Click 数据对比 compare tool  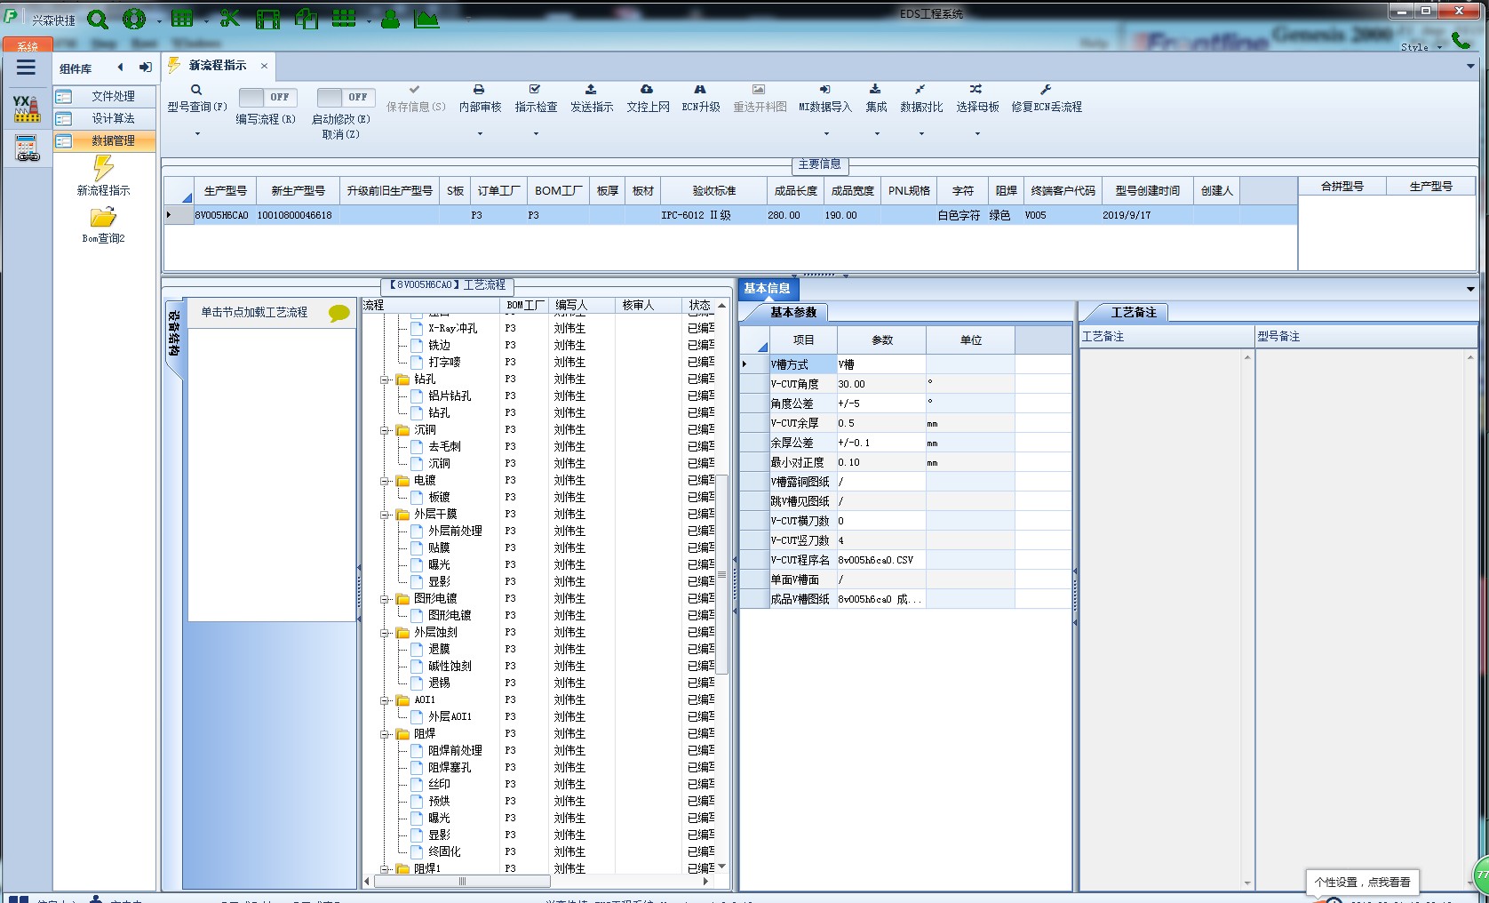(921, 99)
